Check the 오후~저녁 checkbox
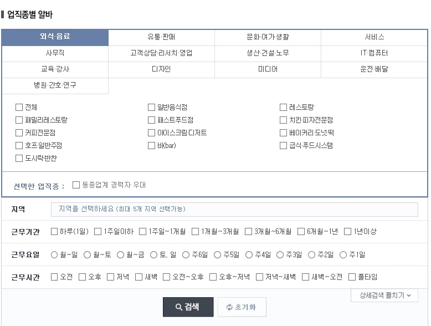Image resolution: width=431 pixels, height=326 pixels. click(213, 277)
